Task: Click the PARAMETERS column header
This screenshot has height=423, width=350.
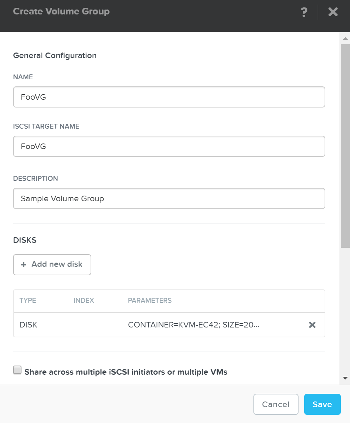Action: [x=149, y=300]
